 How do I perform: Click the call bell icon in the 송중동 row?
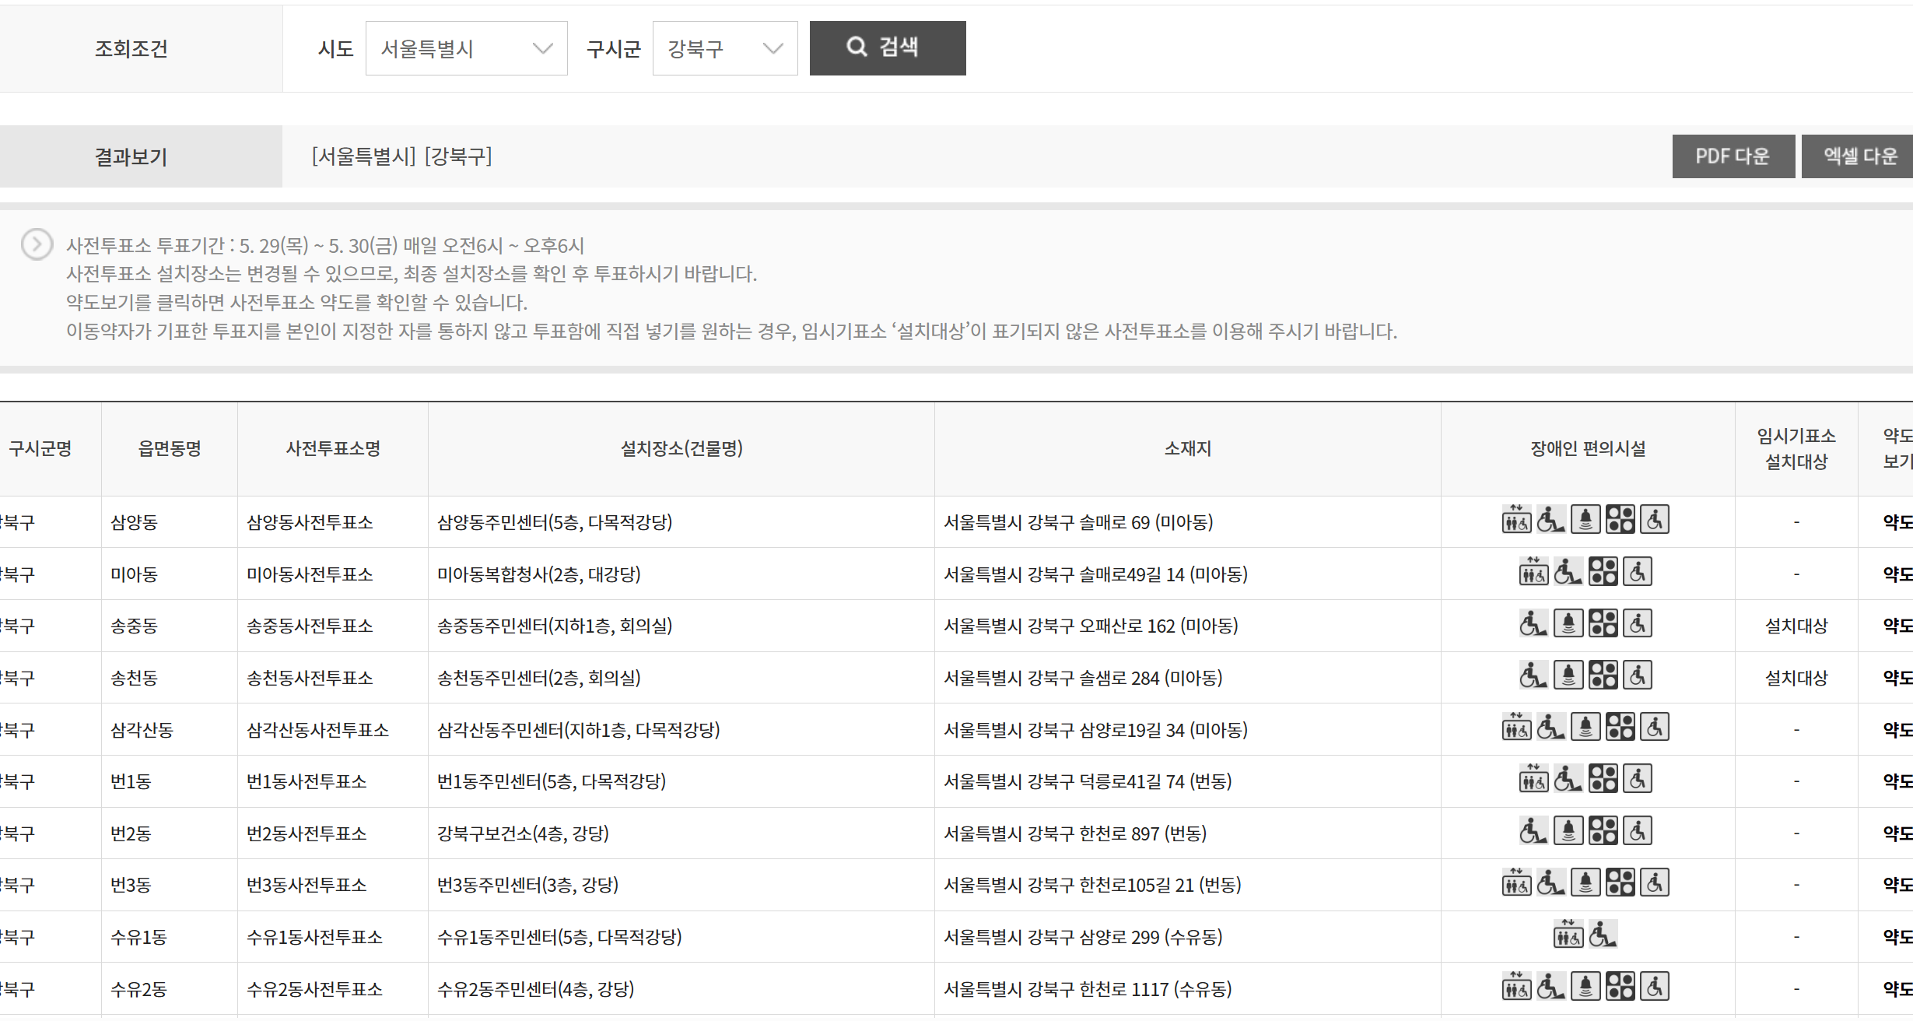[x=1568, y=624]
